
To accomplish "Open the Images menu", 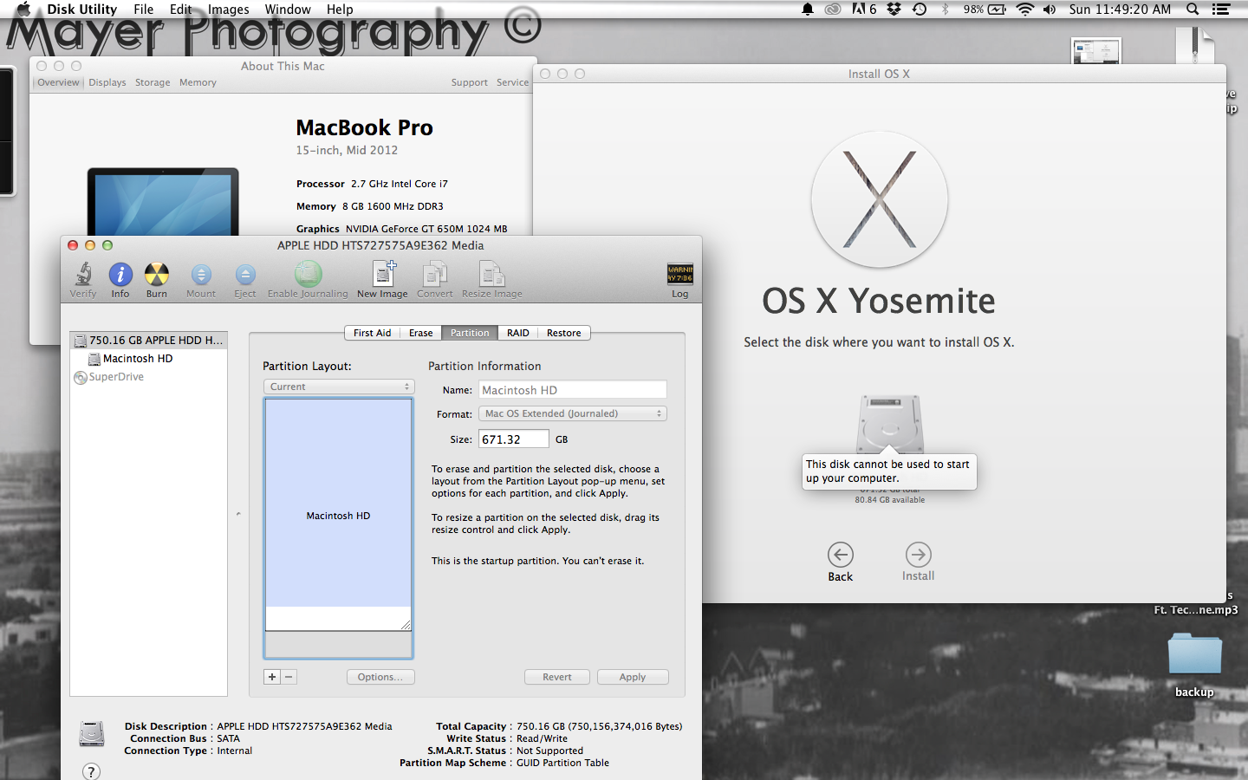I will click(x=229, y=10).
